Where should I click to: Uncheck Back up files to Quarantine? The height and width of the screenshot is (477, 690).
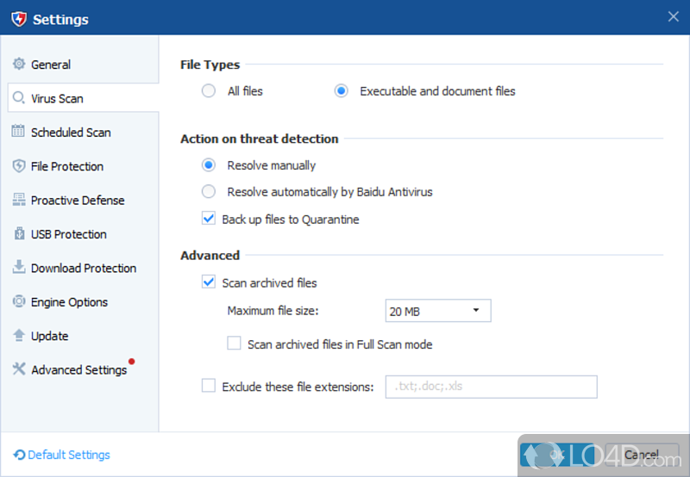point(209,220)
